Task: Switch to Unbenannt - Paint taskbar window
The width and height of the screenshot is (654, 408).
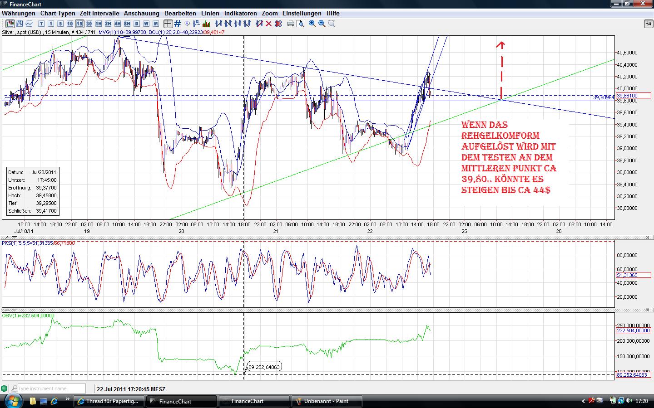Action: 327,401
